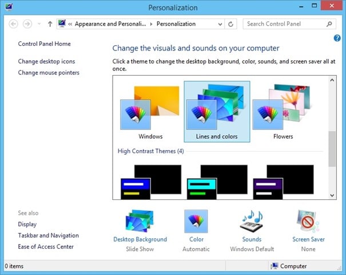Open the recent locations dropdown arrow
The image size is (346, 275).
pyautogui.click(x=39, y=24)
